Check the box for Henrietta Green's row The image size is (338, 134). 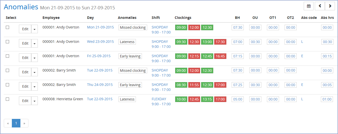pyautogui.click(x=8, y=99)
